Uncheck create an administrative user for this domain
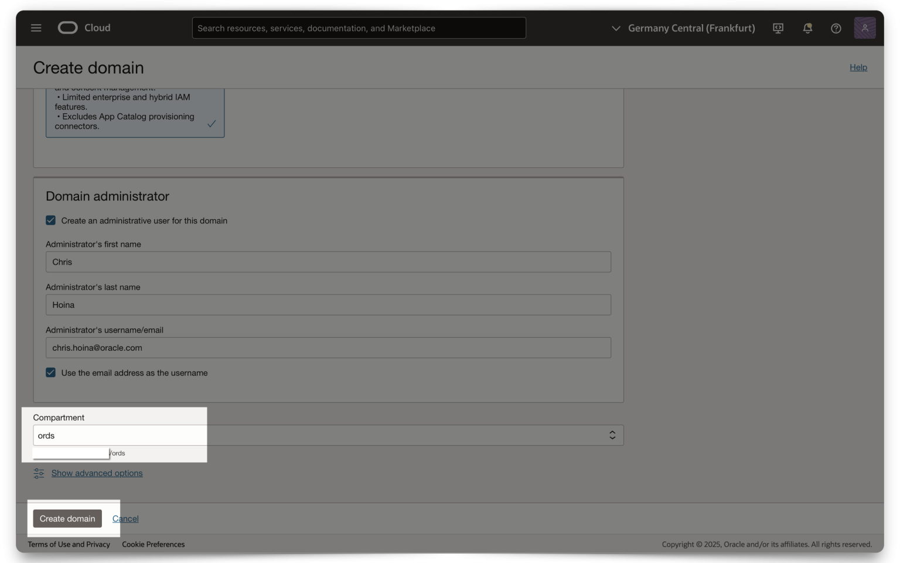 click(x=50, y=220)
